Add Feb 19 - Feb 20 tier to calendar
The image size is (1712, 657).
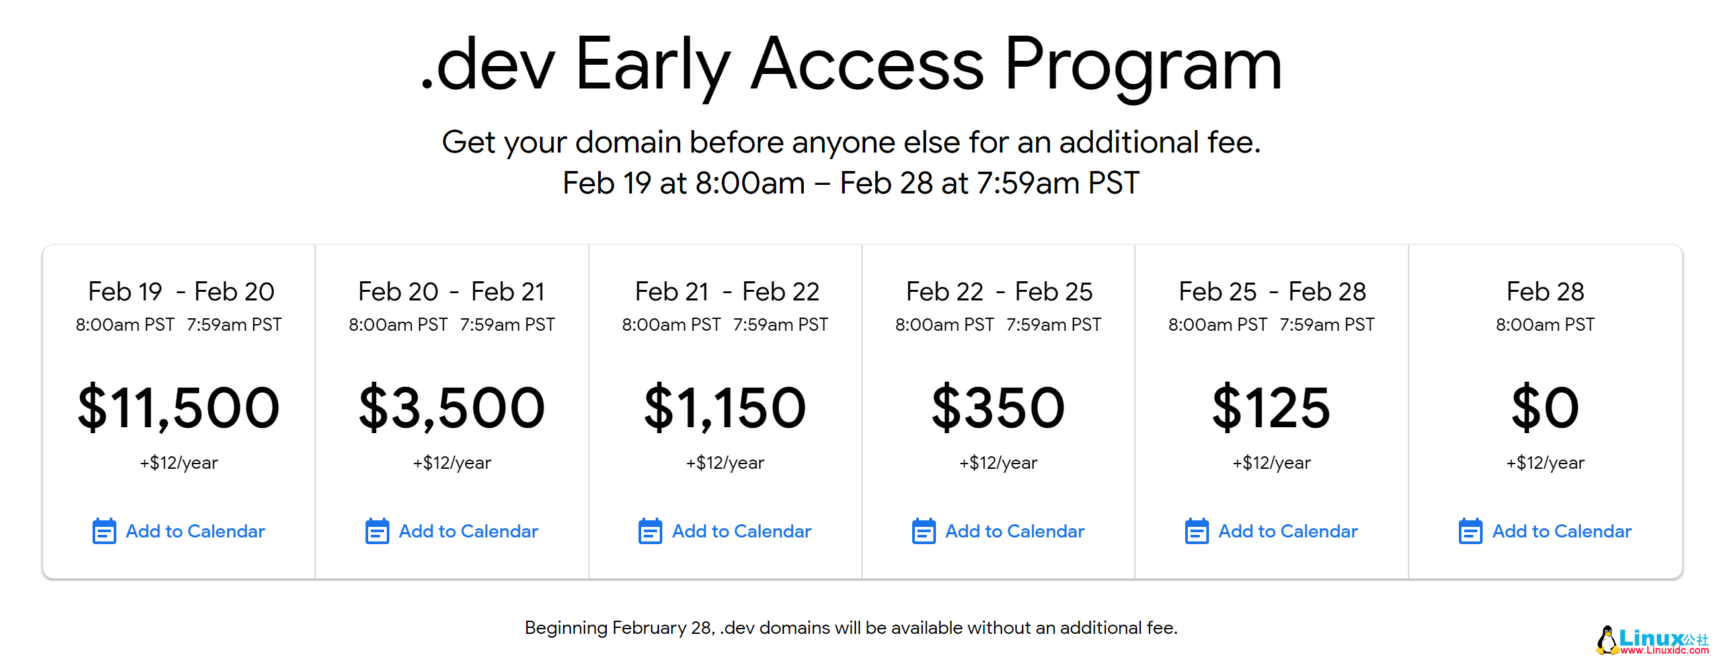(178, 532)
